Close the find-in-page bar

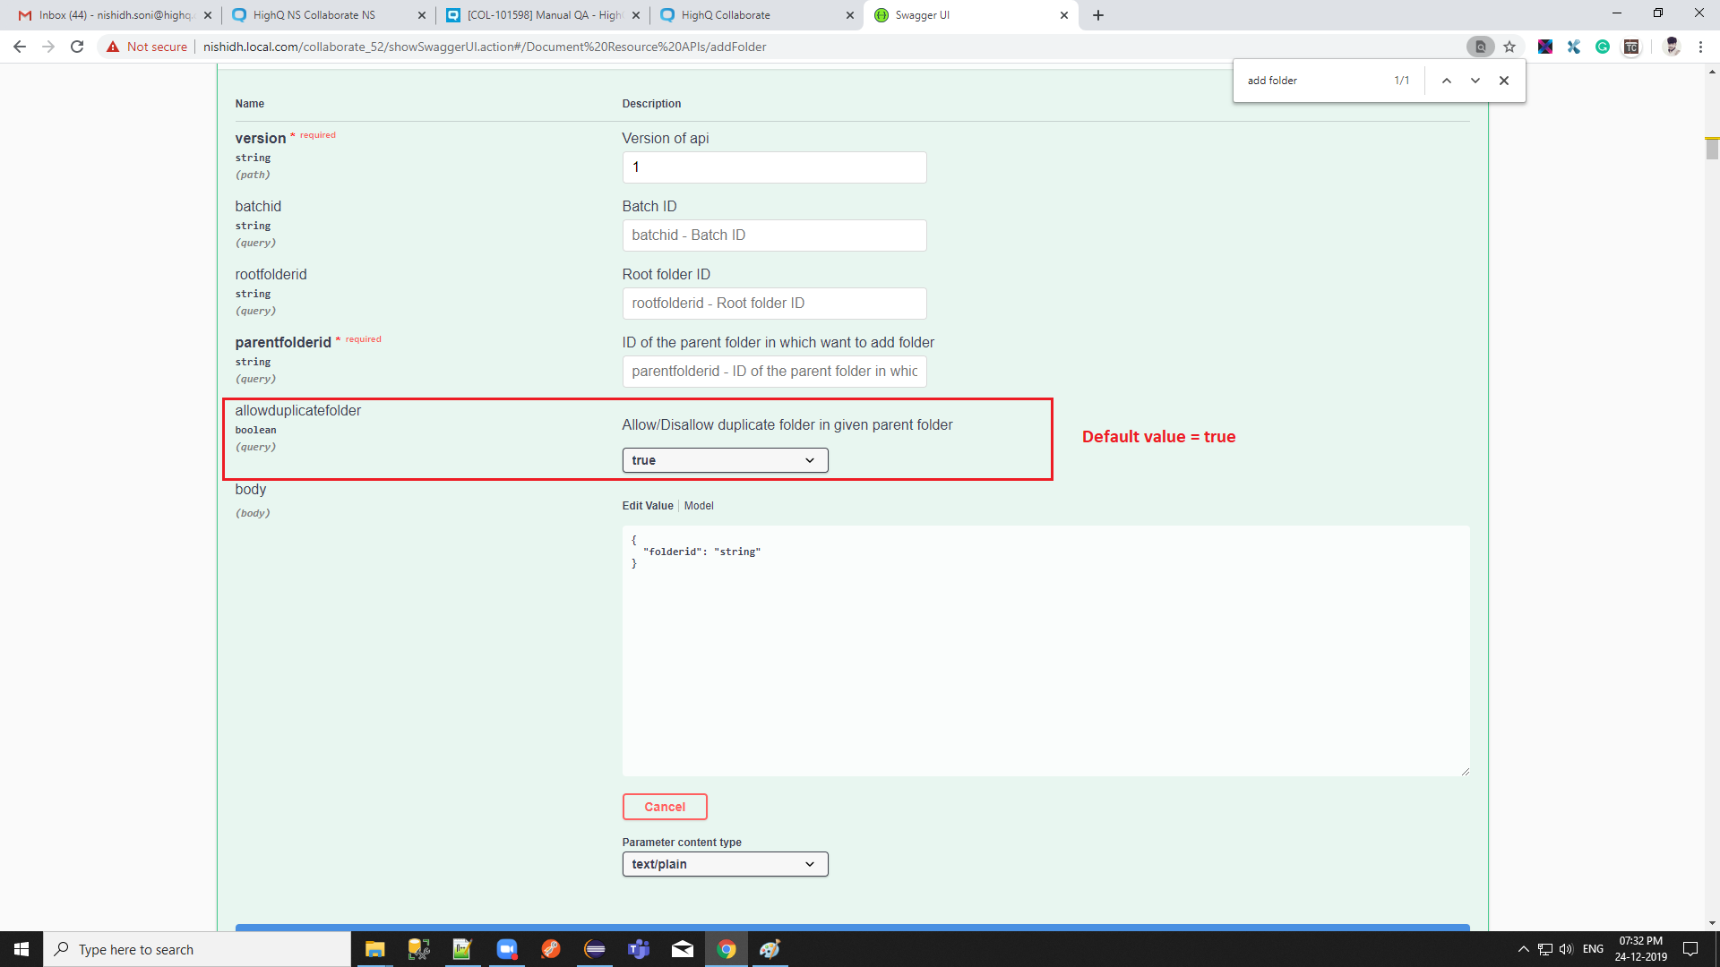point(1504,81)
